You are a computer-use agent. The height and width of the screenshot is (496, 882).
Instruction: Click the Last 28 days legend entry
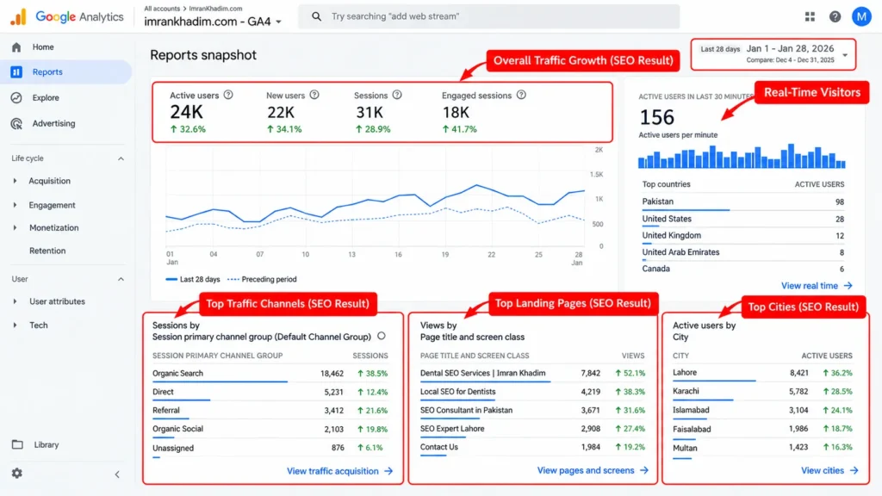pyautogui.click(x=193, y=280)
